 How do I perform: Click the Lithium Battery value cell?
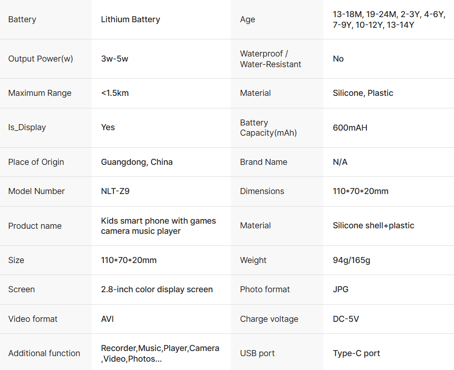coord(131,19)
